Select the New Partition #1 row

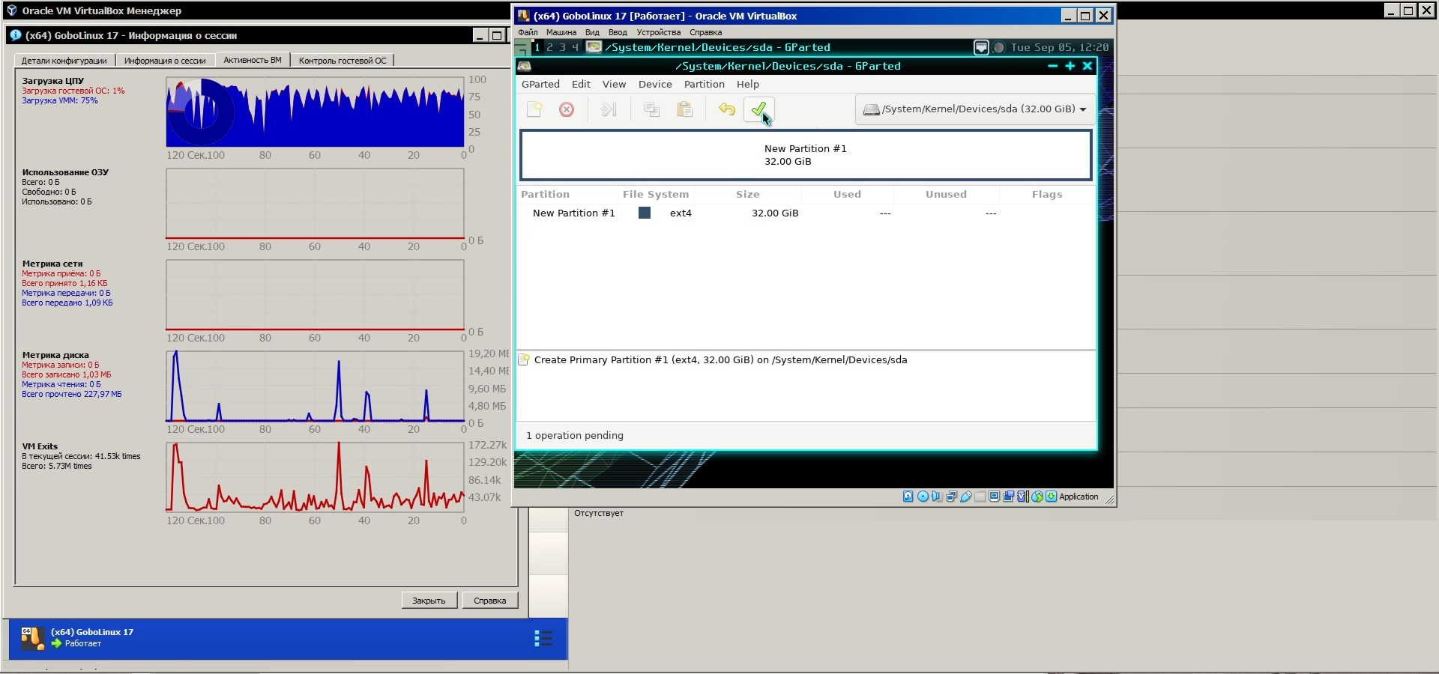click(573, 213)
